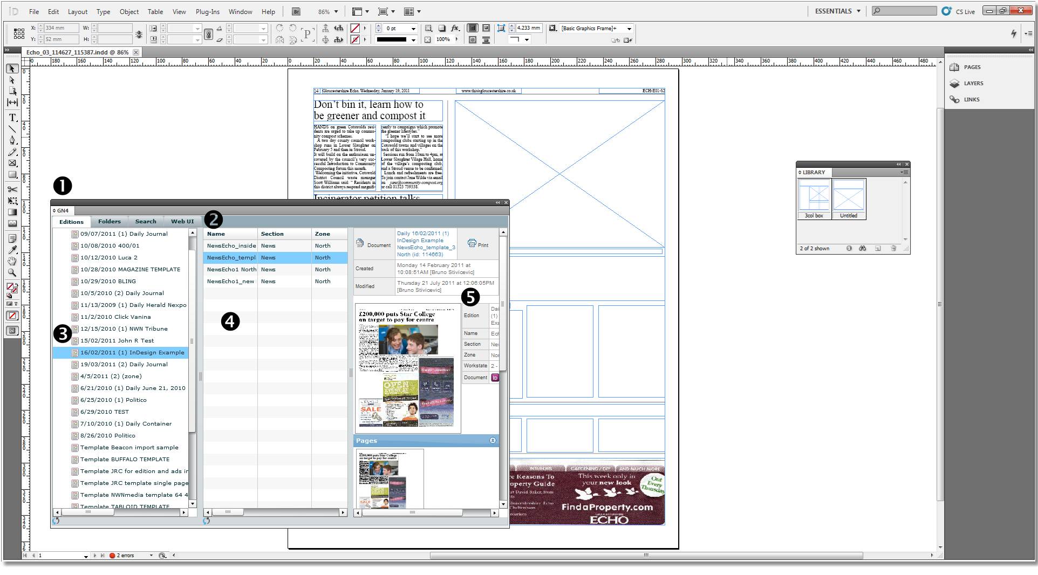Image resolution: width=1038 pixels, height=575 pixels.
Task: Switch to the Folders tab
Action: point(110,221)
